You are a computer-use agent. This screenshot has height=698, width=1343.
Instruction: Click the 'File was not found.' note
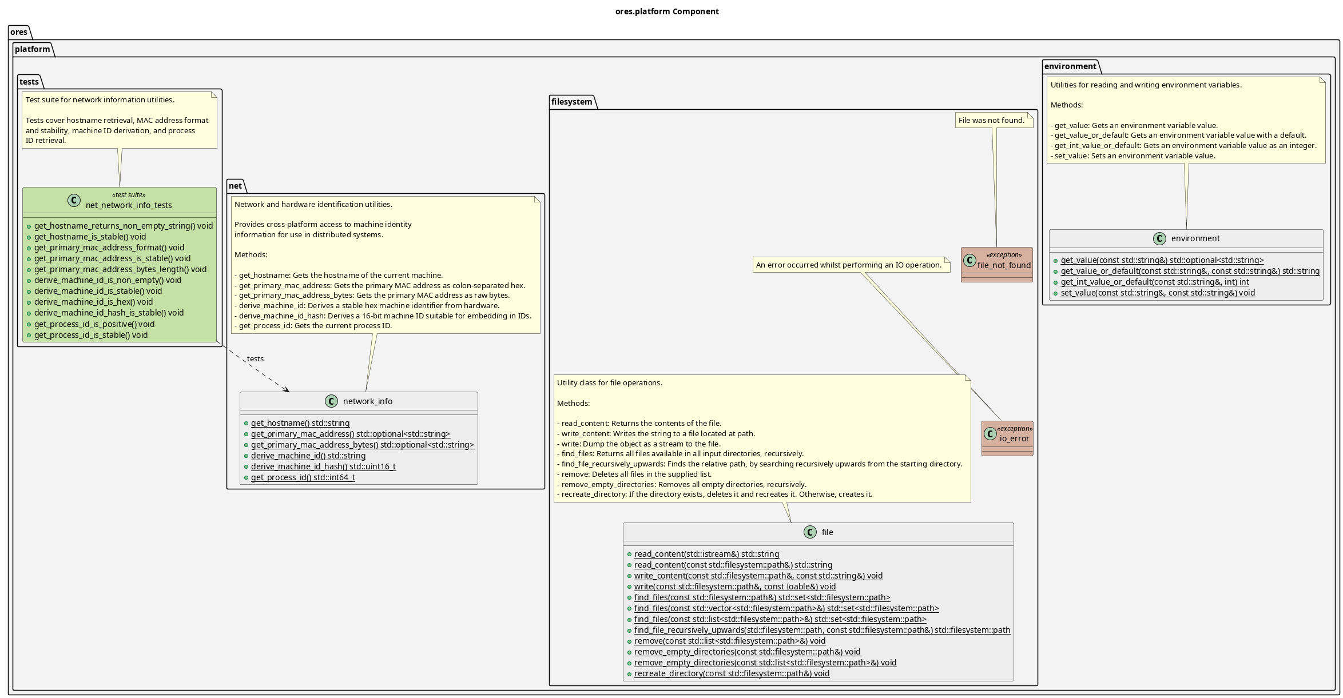(x=991, y=120)
